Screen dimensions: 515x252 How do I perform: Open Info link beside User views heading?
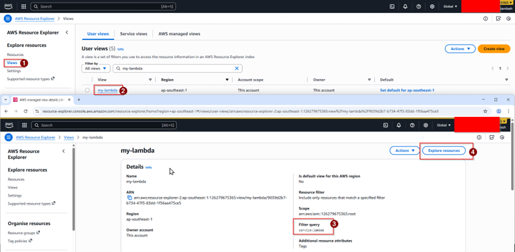120,49
